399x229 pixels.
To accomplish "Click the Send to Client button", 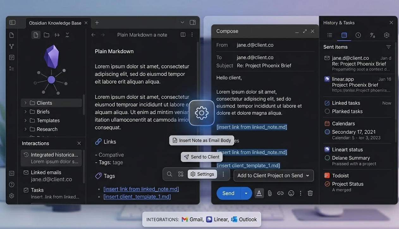I will 201,157.
